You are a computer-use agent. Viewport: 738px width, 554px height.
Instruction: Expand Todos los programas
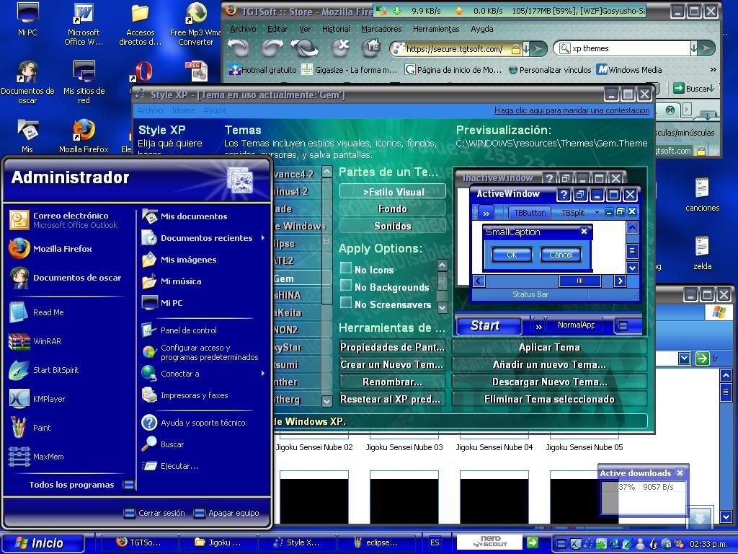[81, 484]
